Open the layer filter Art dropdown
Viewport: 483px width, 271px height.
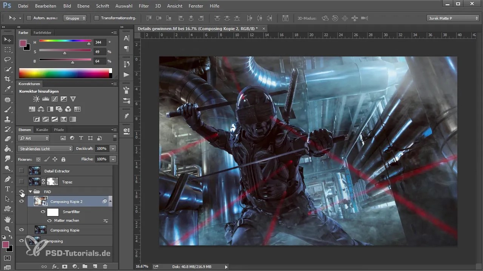point(34,138)
